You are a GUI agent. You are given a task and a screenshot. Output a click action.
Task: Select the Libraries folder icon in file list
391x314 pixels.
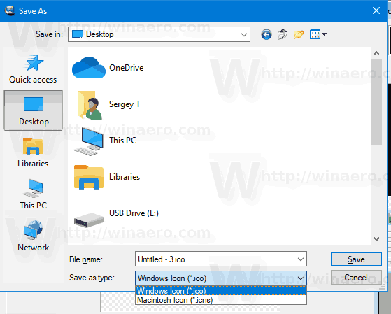coord(89,177)
